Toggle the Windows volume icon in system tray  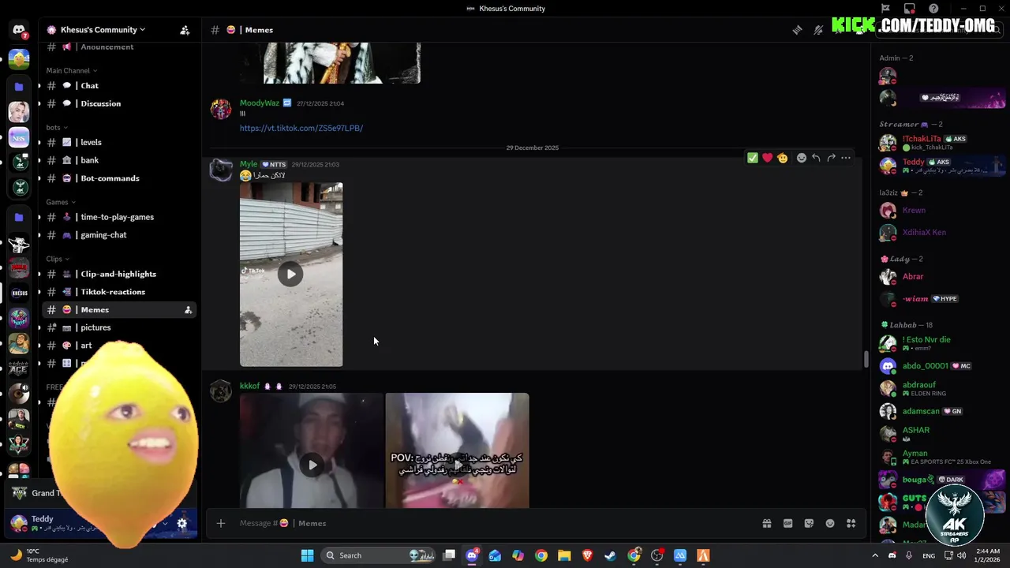click(x=960, y=555)
